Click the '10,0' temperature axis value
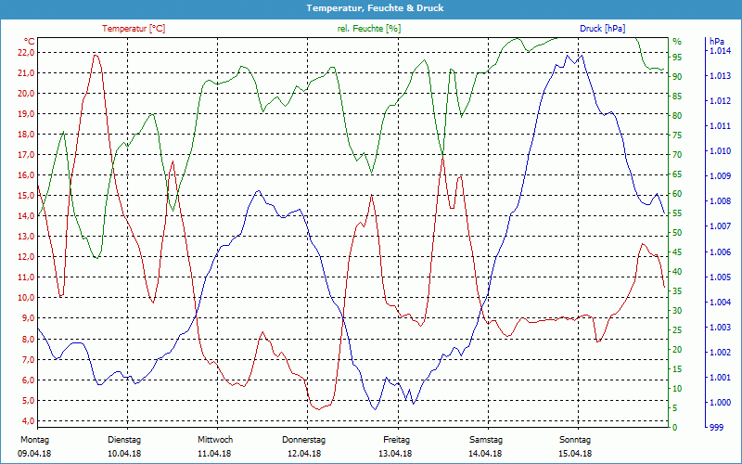 [x=26, y=298]
